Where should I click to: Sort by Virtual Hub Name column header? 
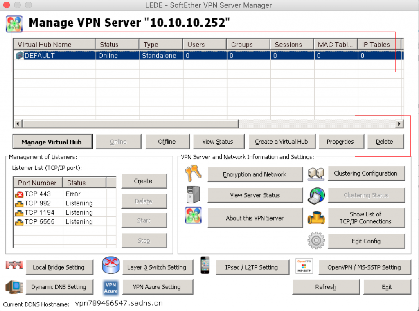tap(54, 45)
